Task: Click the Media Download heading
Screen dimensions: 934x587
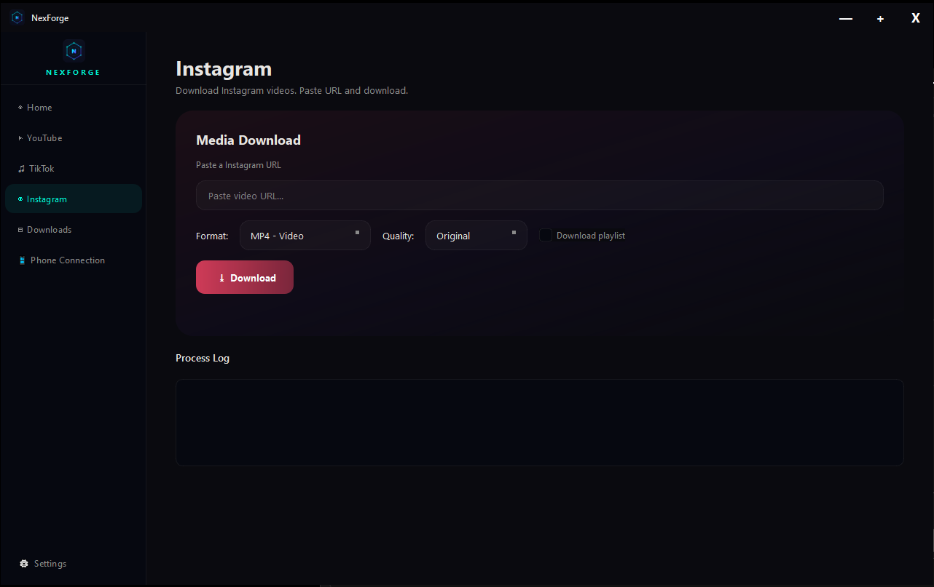Action: click(248, 140)
